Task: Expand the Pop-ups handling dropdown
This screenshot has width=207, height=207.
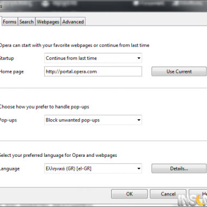Action: point(93,120)
